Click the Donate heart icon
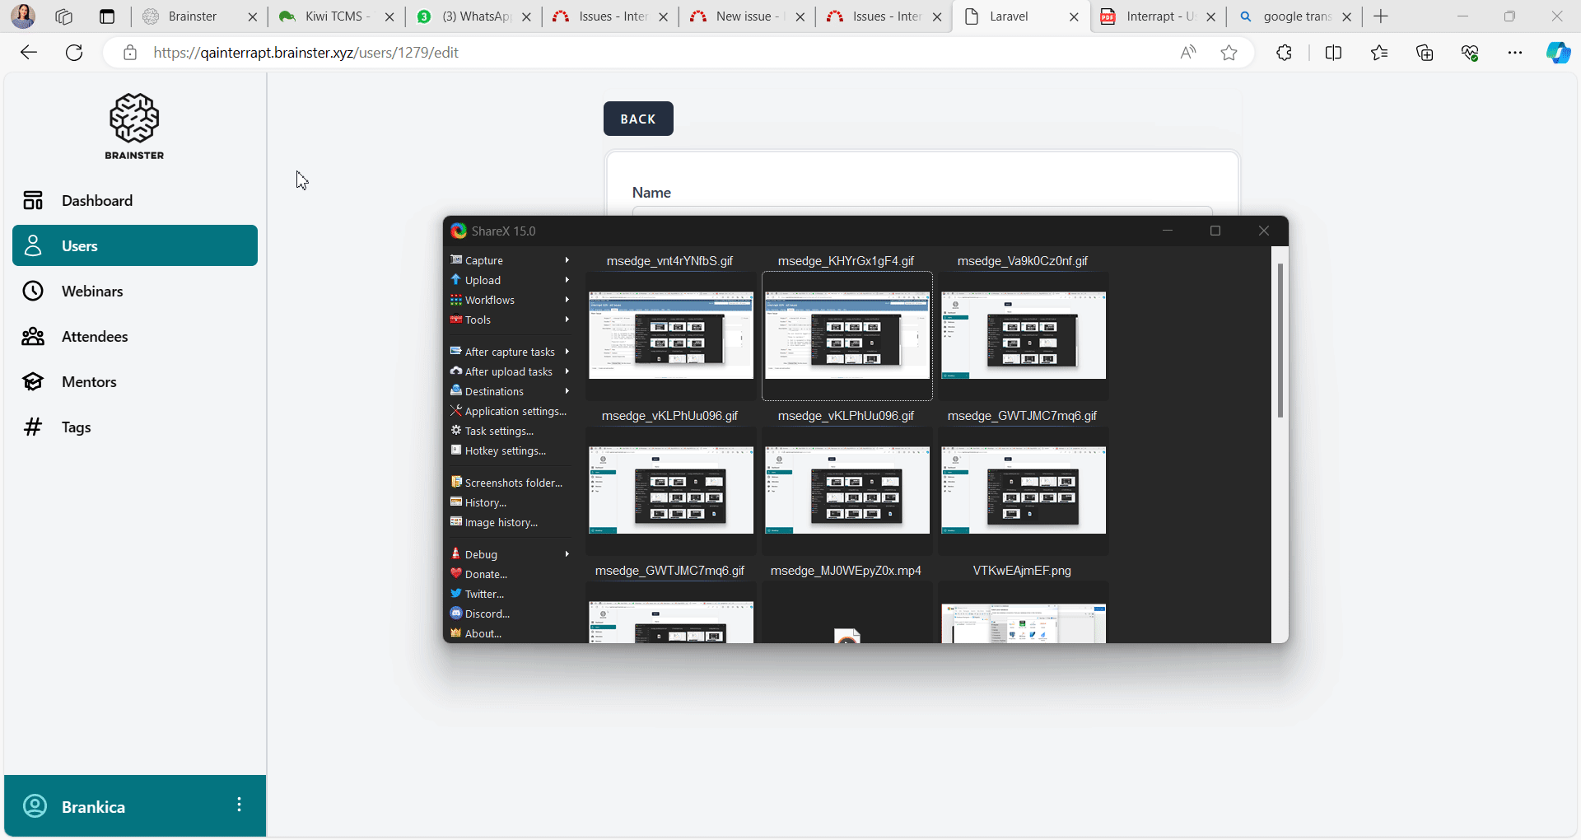 (x=455, y=574)
